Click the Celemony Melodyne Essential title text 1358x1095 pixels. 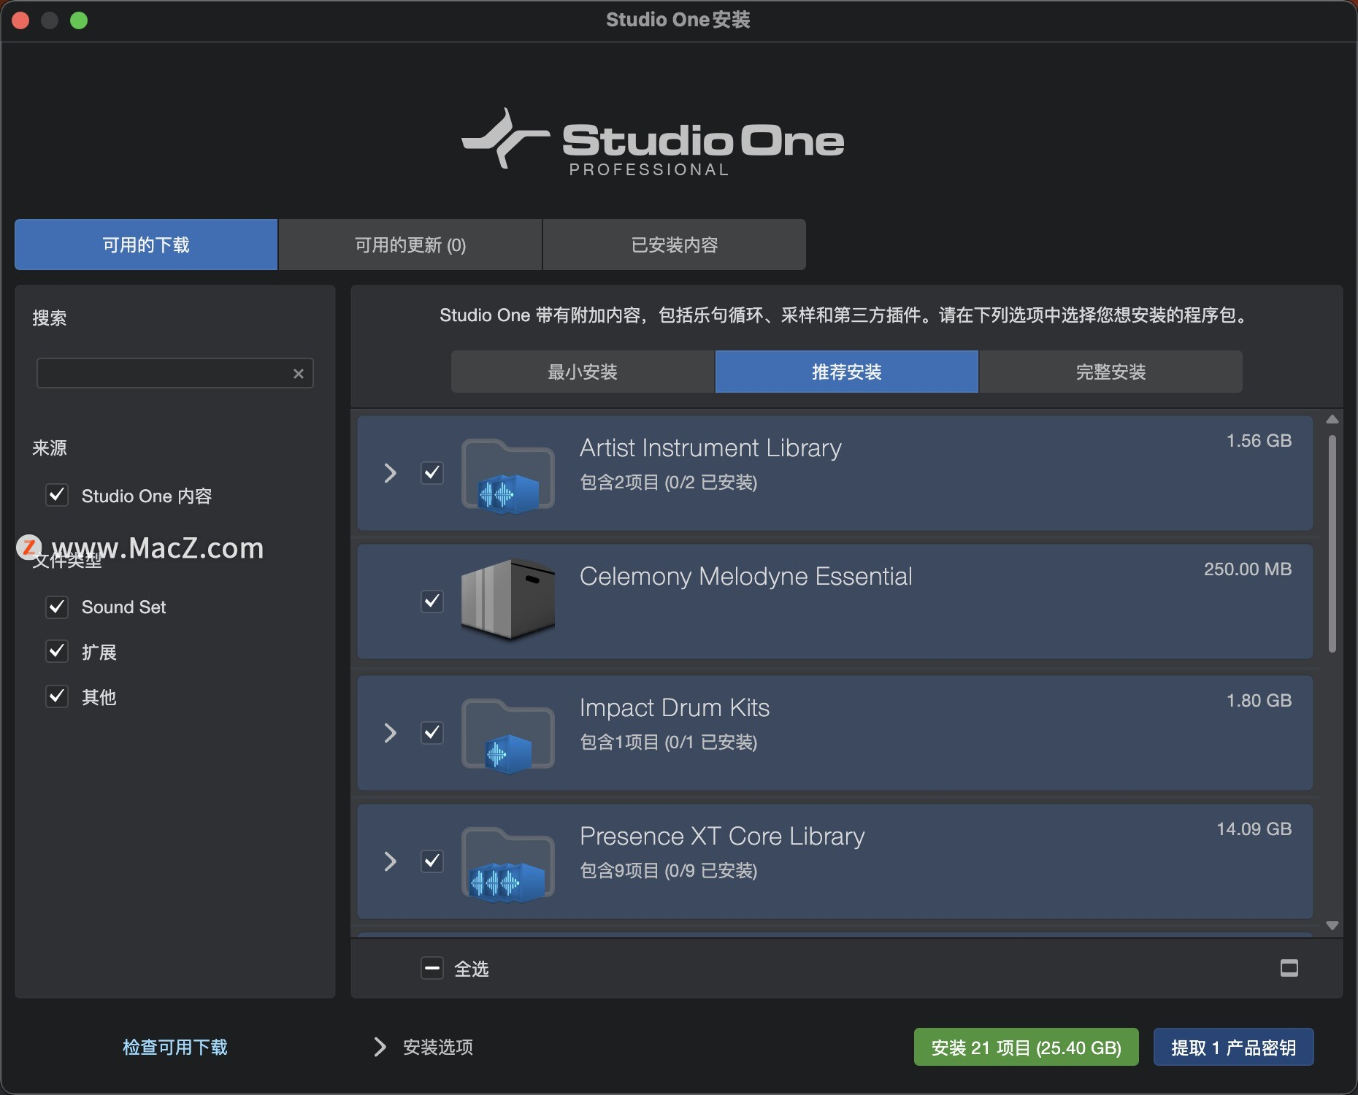[x=746, y=576]
